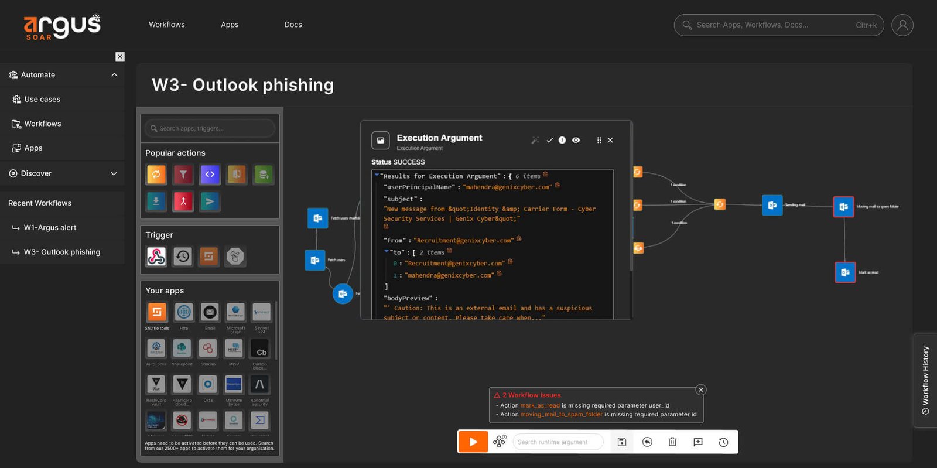Add the red merge-arrows popular action

tap(183, 201)
